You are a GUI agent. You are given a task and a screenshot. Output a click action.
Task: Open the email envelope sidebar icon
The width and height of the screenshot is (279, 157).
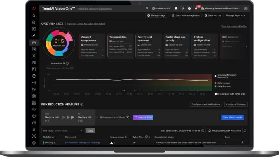click(34, 123)
